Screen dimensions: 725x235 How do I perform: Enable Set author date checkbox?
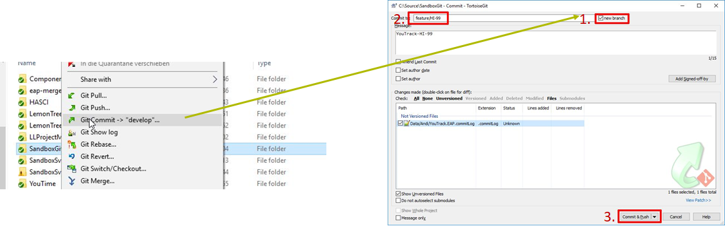(x=398, y=70)
